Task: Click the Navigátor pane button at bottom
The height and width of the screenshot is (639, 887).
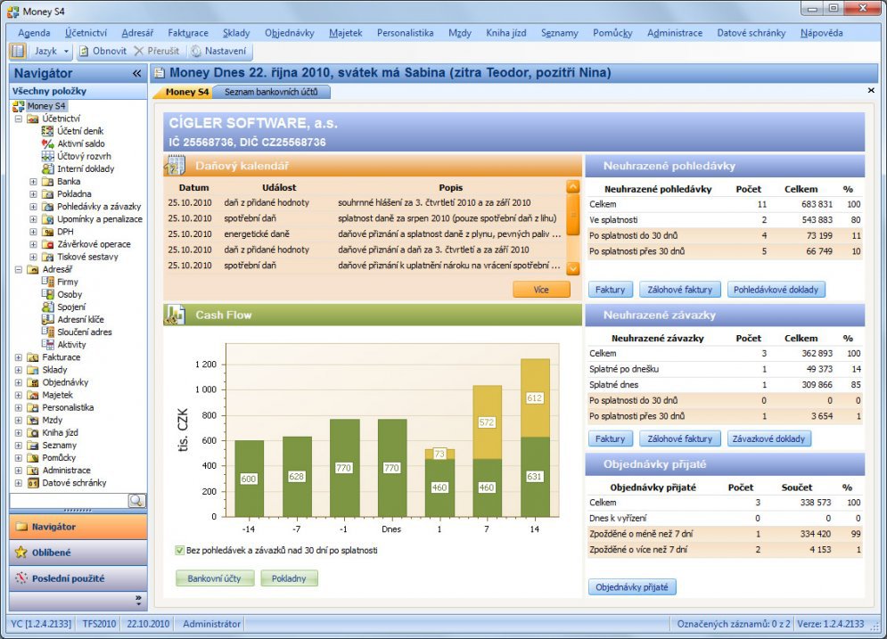Action: point(78,527)
